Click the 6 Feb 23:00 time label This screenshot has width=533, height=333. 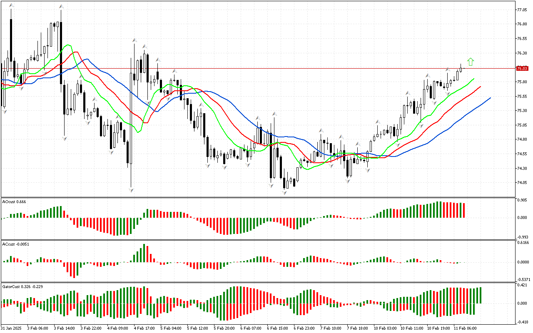pyautogui.click(x=304, y=328)
